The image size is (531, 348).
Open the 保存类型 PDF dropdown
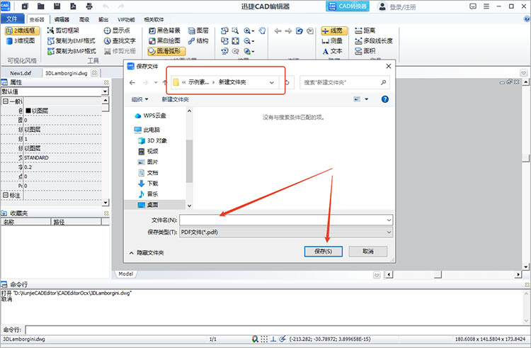click(x=286, y=232)
